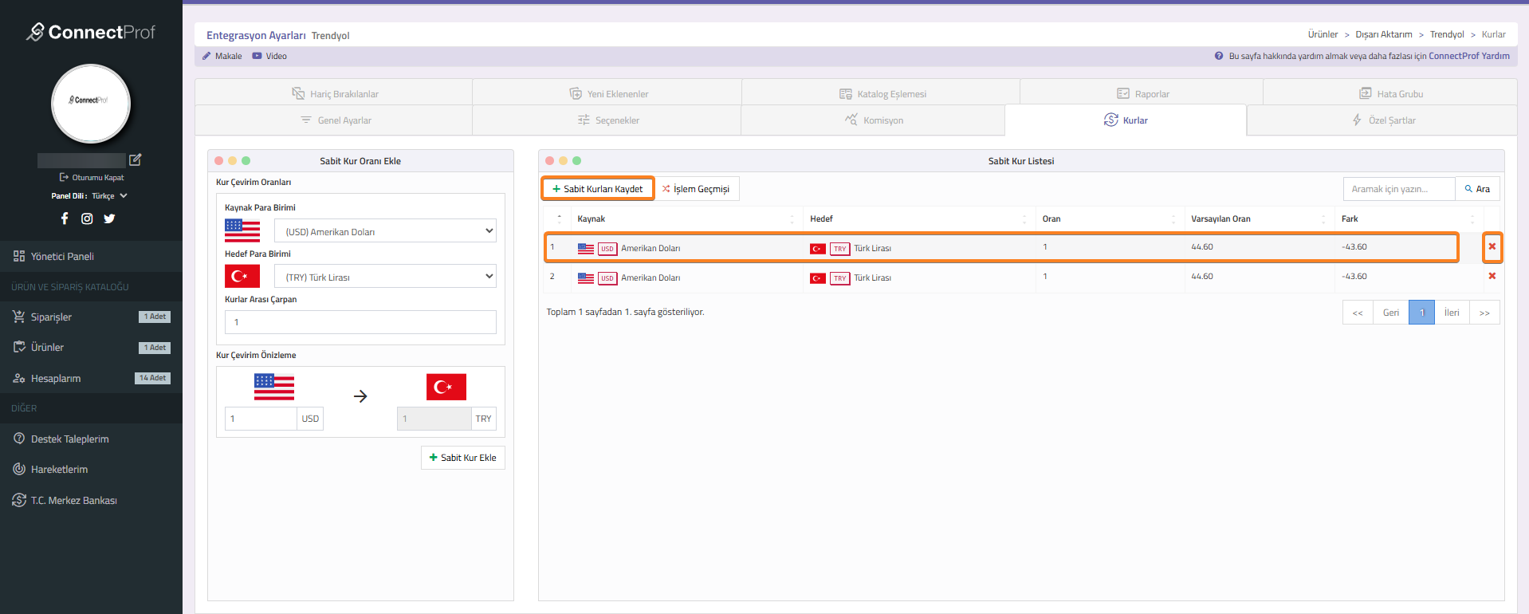The height and width of the screenshot is (614, 1529).
Task: Expand the Kaynak Para Birimi dropdown
Action: (x=385, y=231)
